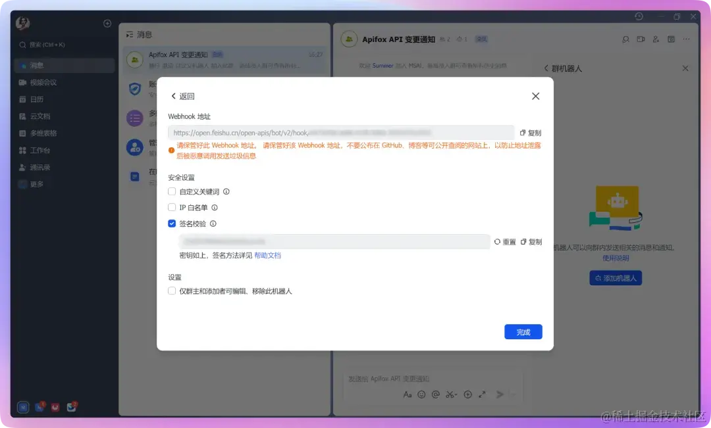Copy the signing secret with 复制
The width and height of the screenshot is (711, 428).
click(531, 242)
